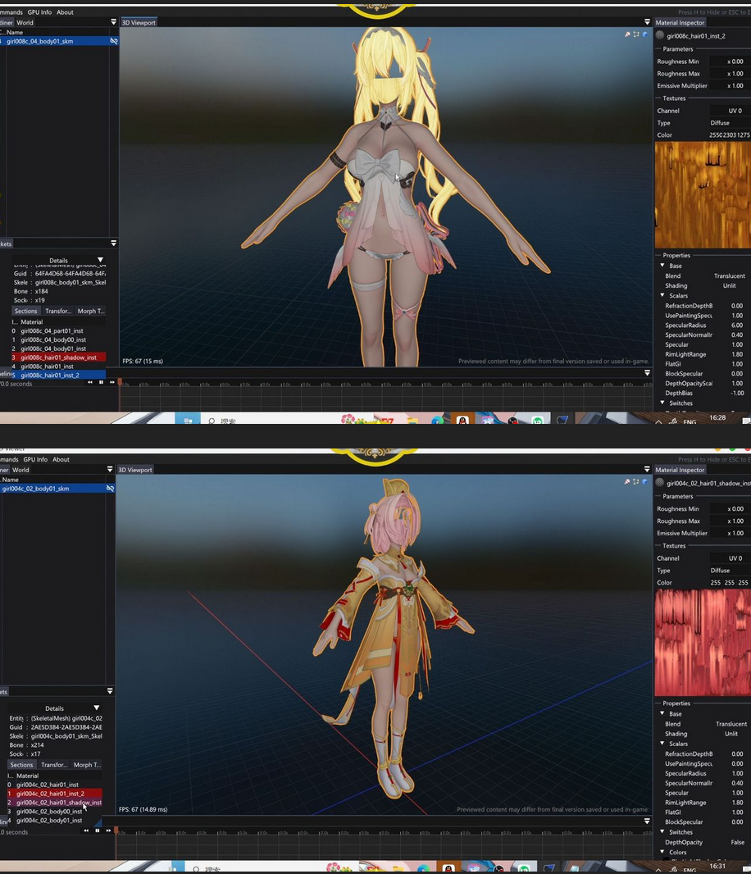The width and height of the screenshot is (751, 874).
Task: Open Morph Targets tab in top window
Action: click(90, 311)
